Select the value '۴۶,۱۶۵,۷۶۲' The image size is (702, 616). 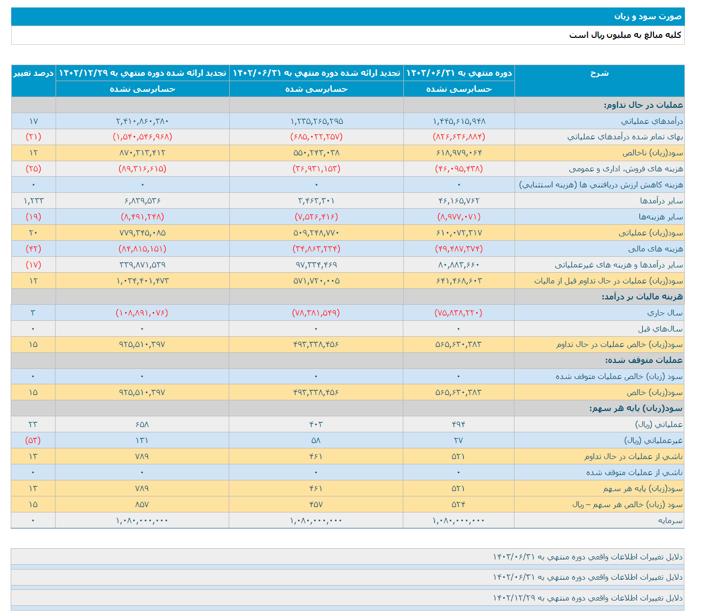pos(459,201)
